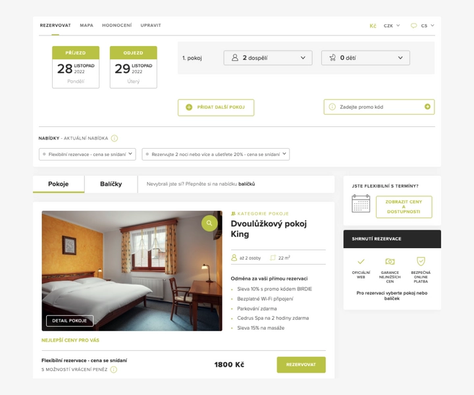Image resolution: width=474 pixels, height=395 pixels.
Task: Click the Přidat další pokoj button
Action: click(x=216, y=107)
